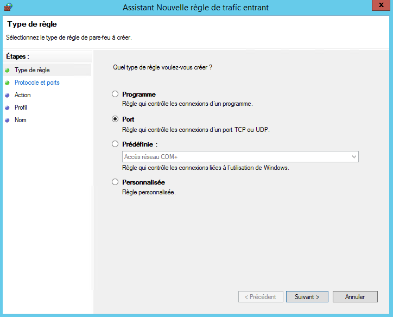Select the Personnalisée radio button

click(115, 182)
